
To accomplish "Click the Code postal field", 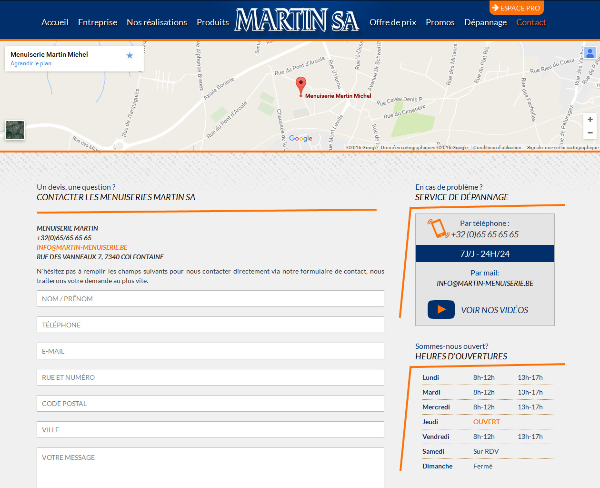I will (x=210, y=404).
